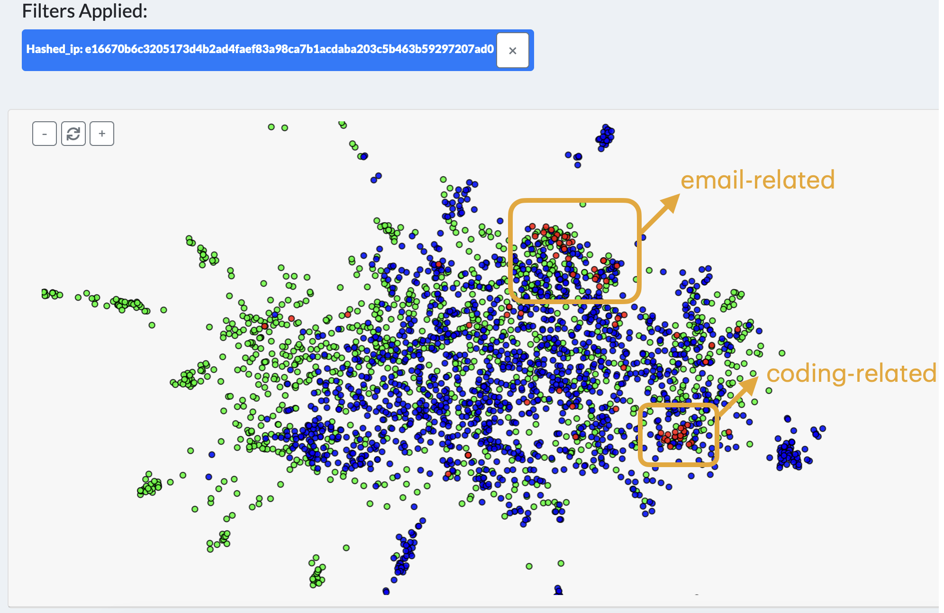The image size is (944, 613).
Task: Click the refresh reset-view icon
Action: tap(73, 134)
